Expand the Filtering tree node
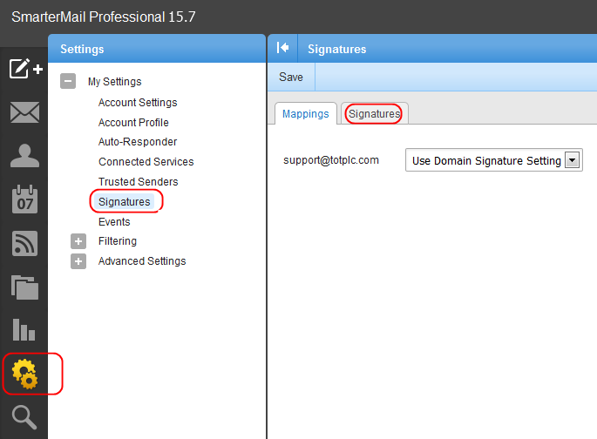 (78, 241)
